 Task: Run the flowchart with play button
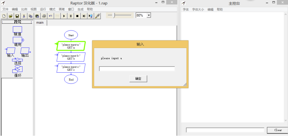point(64,16)
